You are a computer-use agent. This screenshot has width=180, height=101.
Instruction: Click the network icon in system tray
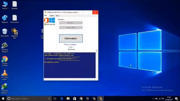[x=159, y=98]
